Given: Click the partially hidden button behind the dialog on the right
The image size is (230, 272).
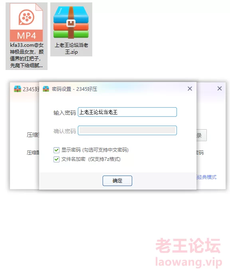Looking at the screenshot, I should click(202, 135).
